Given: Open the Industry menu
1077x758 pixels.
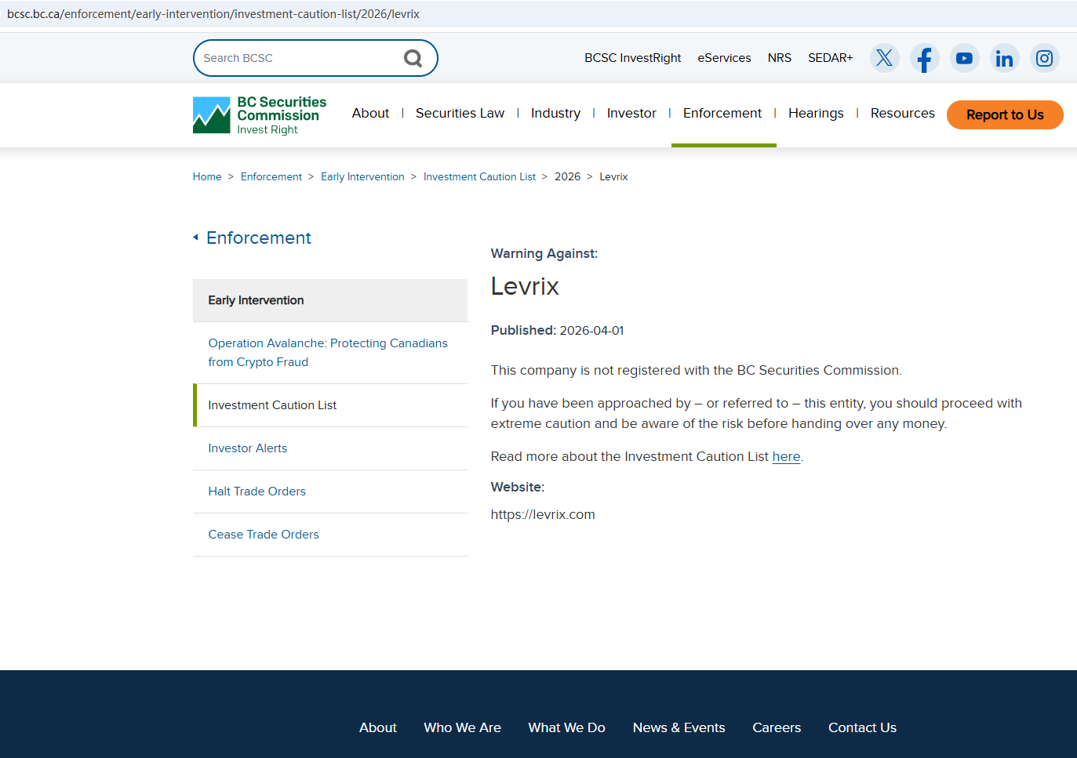Looking at the screenshot, I should [x=555, y=113].
